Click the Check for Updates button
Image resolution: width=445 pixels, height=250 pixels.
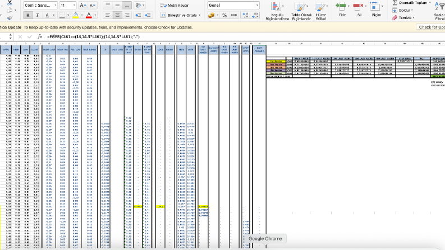pyautogui.click(x=430, y=27)
